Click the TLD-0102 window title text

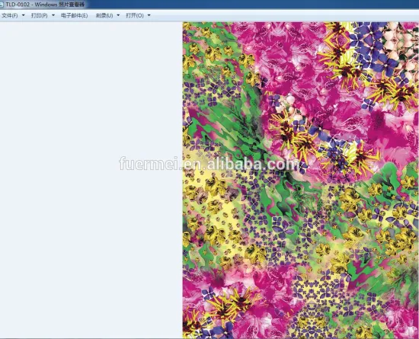coord(45,5)
